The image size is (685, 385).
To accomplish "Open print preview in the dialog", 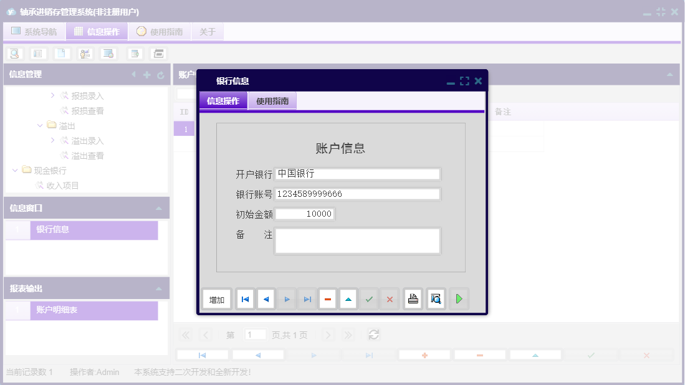I will (x=435, y=298).
